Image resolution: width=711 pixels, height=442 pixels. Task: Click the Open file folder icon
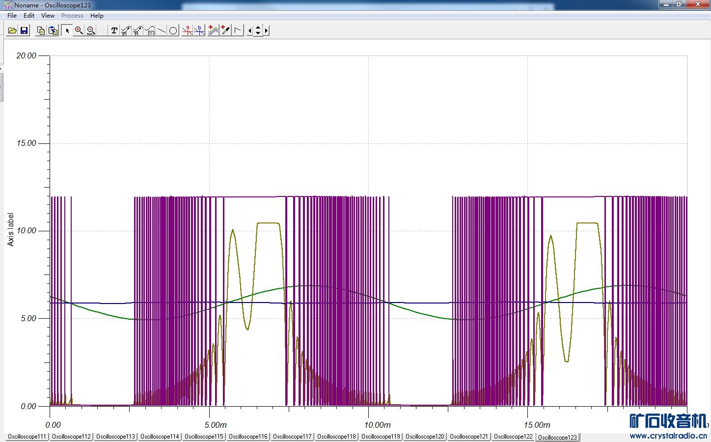pyautogui.click(x=12, y=30)
